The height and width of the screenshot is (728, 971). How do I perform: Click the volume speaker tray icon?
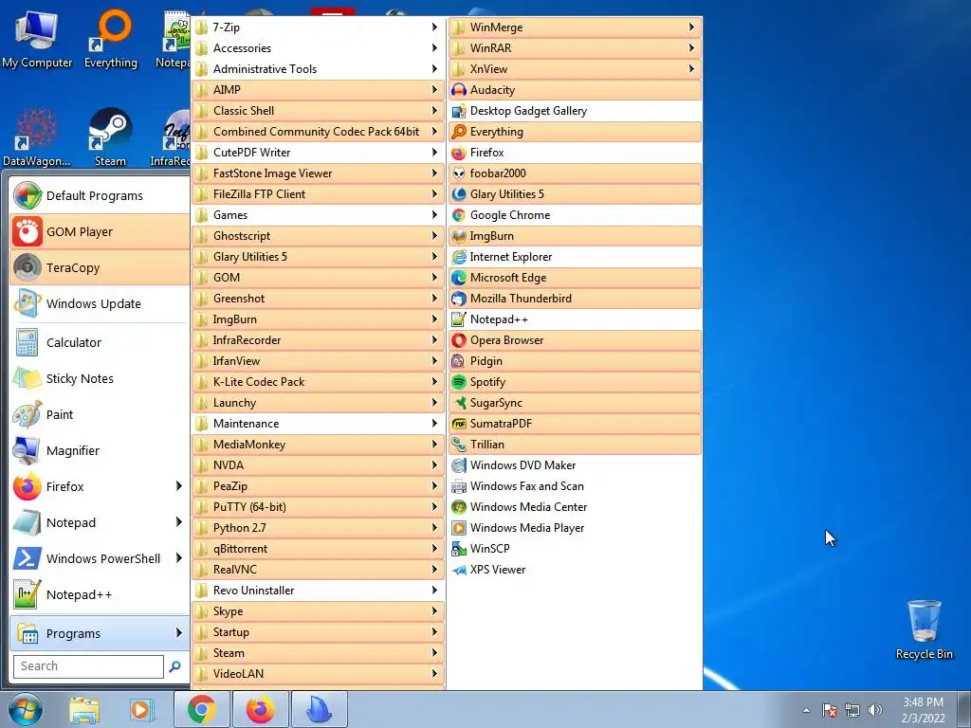tap(875, 710)
